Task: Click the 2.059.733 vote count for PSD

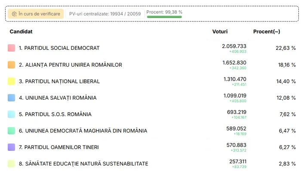Action: [x=234, y=46]
